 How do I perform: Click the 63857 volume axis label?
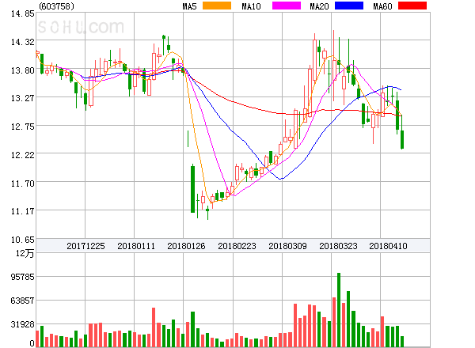(x=23, y=301)
